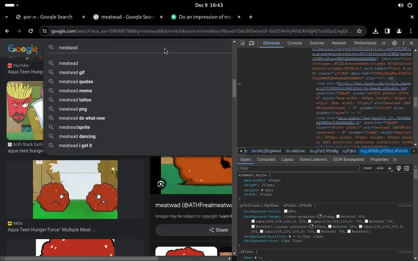Screen dimensions: 418x261
Task: Select the 'meatwad do what now' suggestion
Action: [x=82, y=118]
